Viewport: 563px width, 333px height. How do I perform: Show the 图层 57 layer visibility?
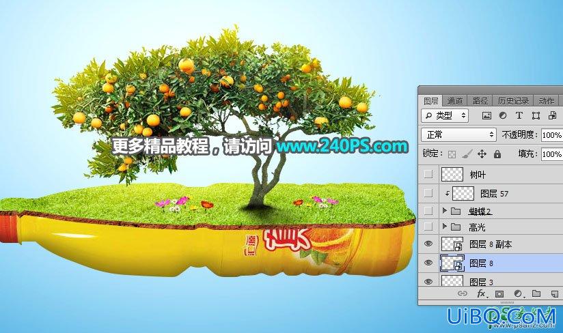coord(428,193)
